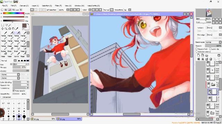222x124 pixels.
Task: Create a new linework layer
Action: pos(203,55)
